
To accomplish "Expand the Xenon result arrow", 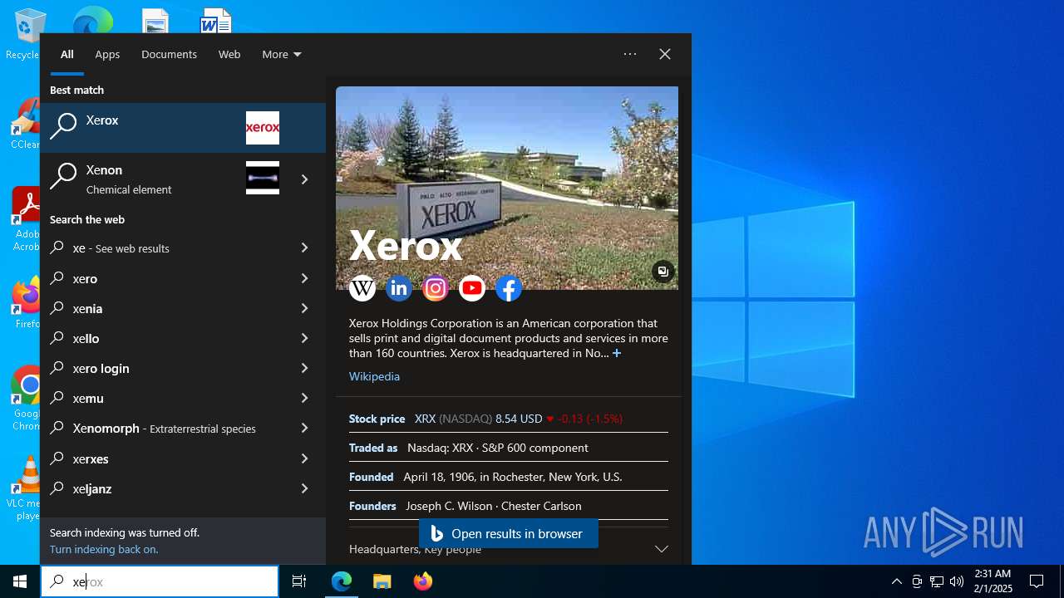I will 305,179.
